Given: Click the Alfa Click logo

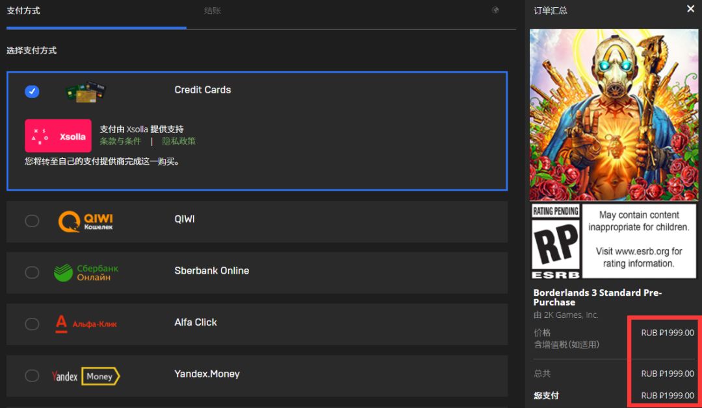Looking at the screenshot, I should [x=86, y=323].
